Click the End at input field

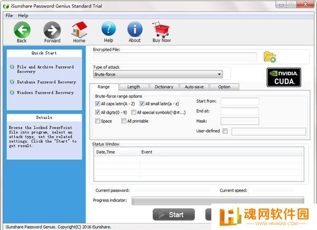point(240,111)
